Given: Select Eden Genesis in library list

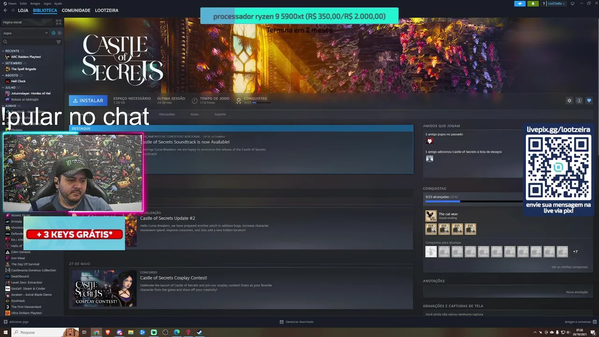Looking at the screenshot, I should [21, 252].
